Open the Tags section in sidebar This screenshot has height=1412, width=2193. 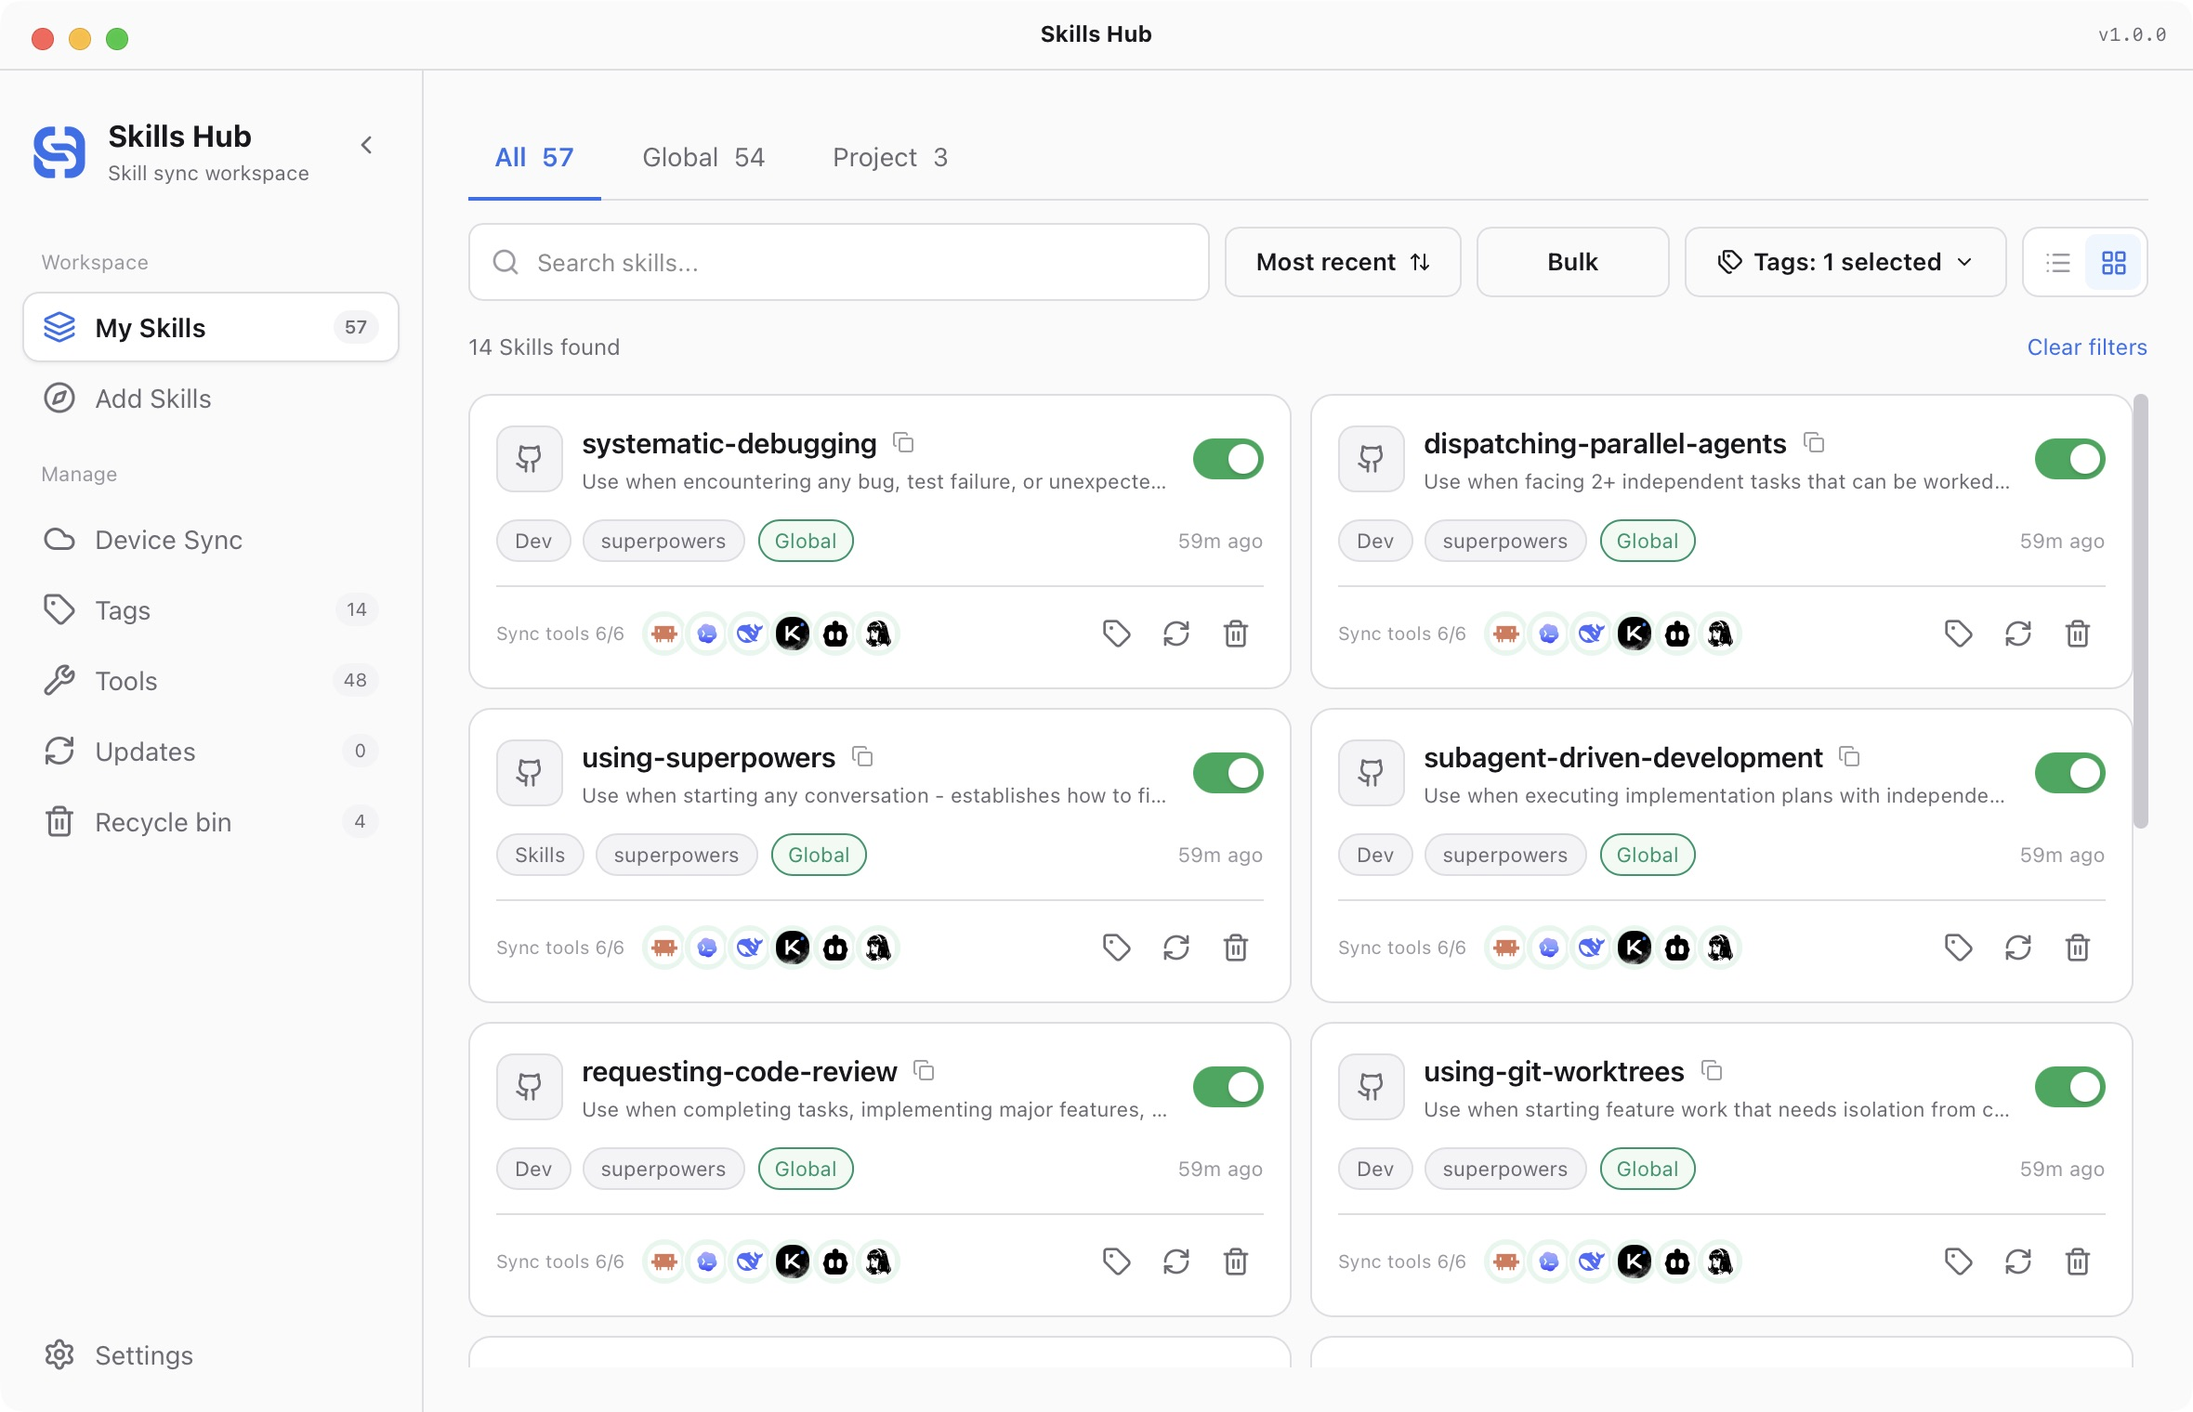(211, 610)
